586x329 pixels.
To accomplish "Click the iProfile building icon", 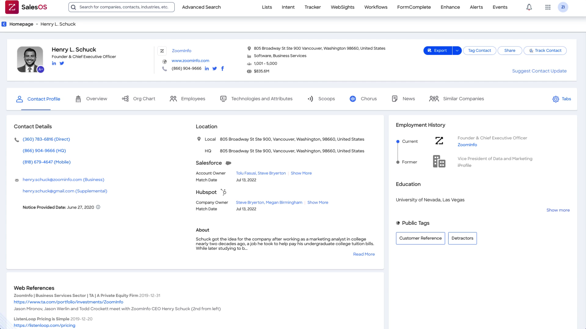I will click(439, 161).
